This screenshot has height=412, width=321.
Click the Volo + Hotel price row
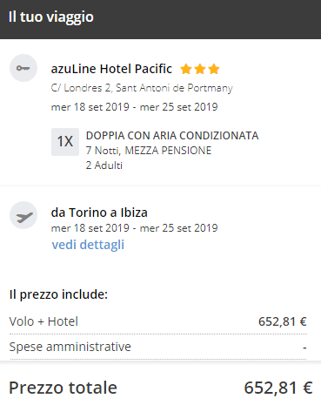[x=158, y=321]
